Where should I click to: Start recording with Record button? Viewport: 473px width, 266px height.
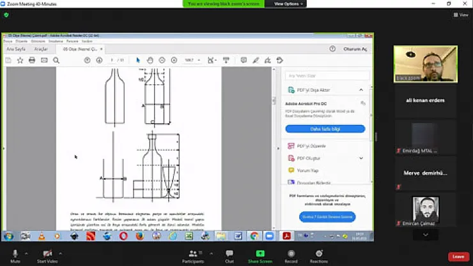click(291, 255)
